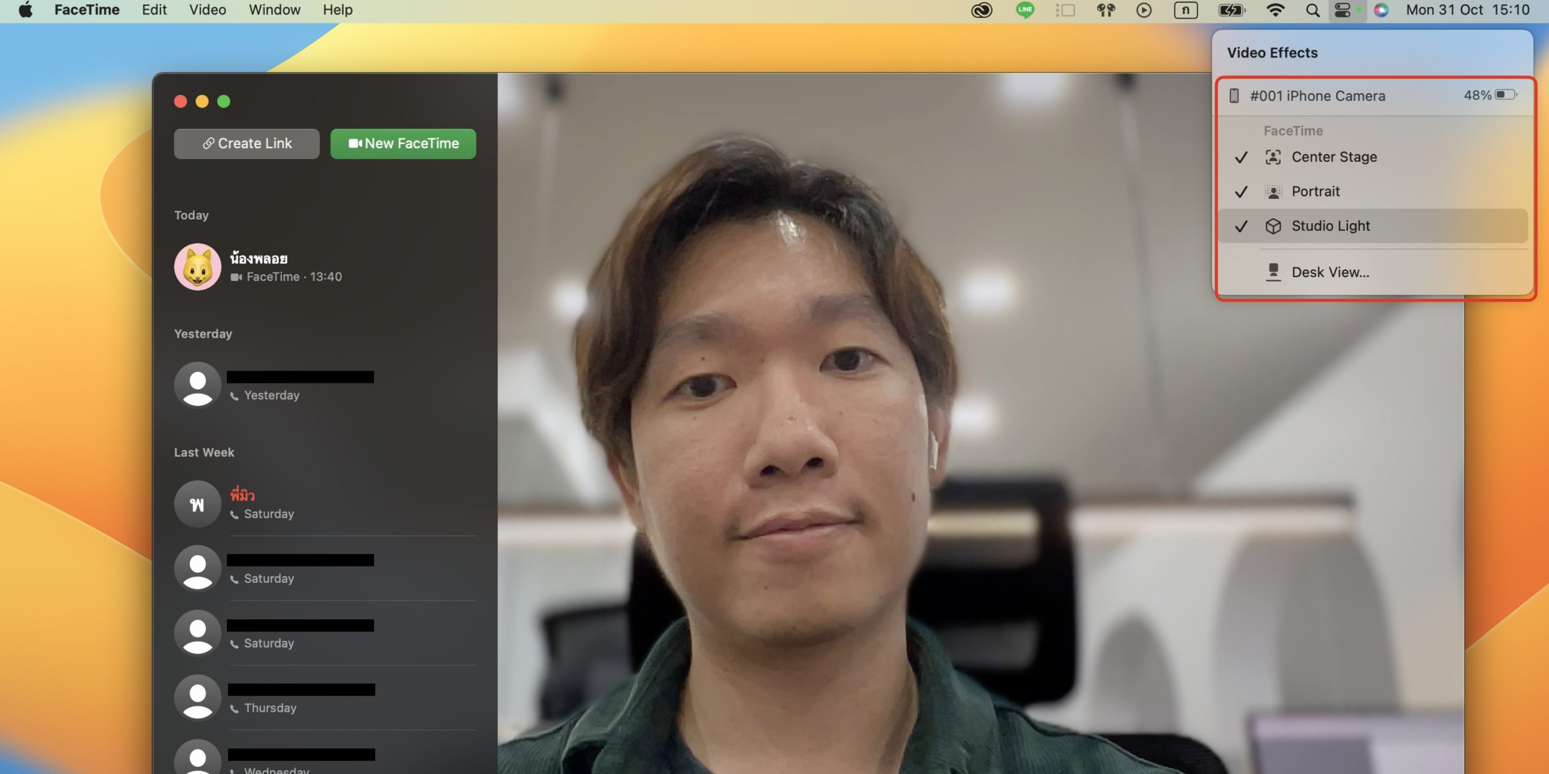Click the LINE status bar icon
The image size is (1549, 774).
click(1024, 10)
